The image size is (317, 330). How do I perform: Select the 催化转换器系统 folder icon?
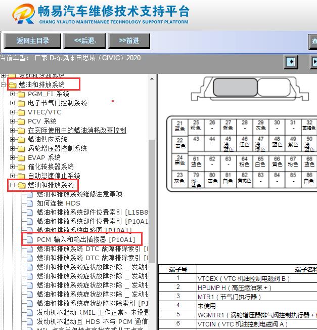pos(21,167)
